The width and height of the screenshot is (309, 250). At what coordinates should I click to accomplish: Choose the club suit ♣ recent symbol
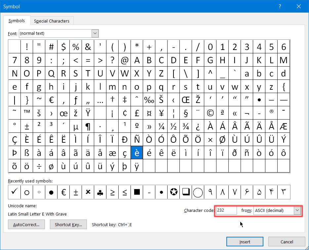click(100, 192)
